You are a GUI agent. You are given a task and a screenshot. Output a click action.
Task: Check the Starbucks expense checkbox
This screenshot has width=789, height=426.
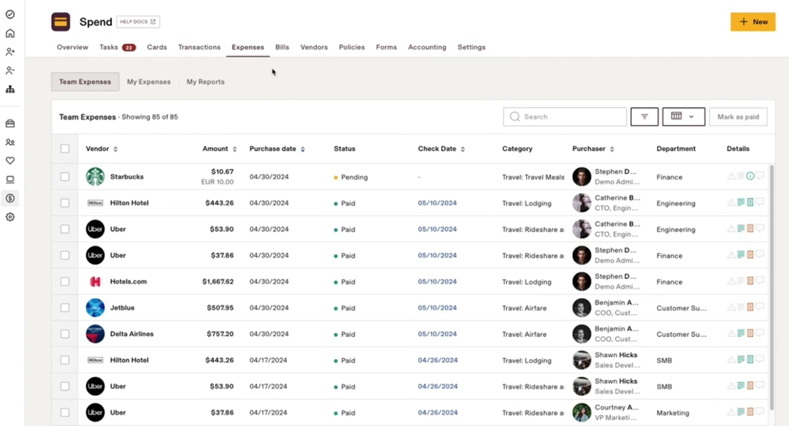[65, 177]
